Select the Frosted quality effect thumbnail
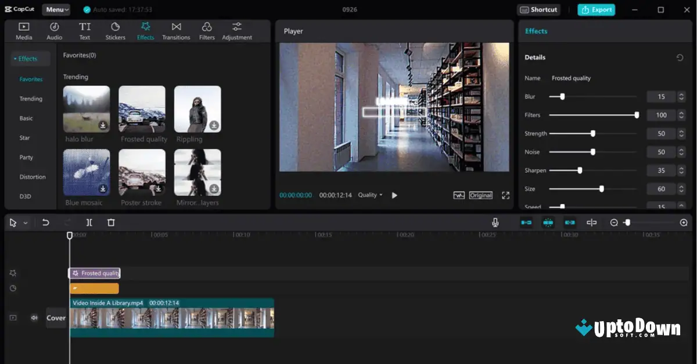 pos(142,108)
